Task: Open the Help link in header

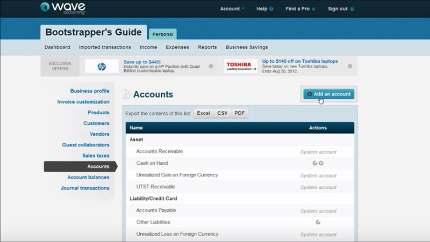Action: click(264, 9)
